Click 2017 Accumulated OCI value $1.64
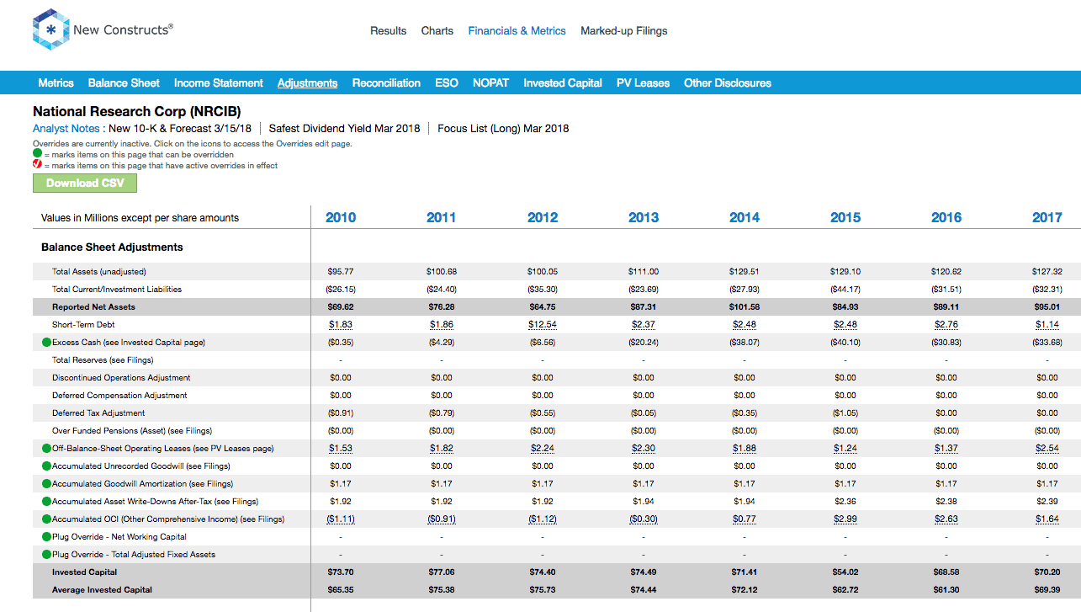The height and width of the screenshot is (612, 1081). pyautogui.click(x=1047, y=519)
